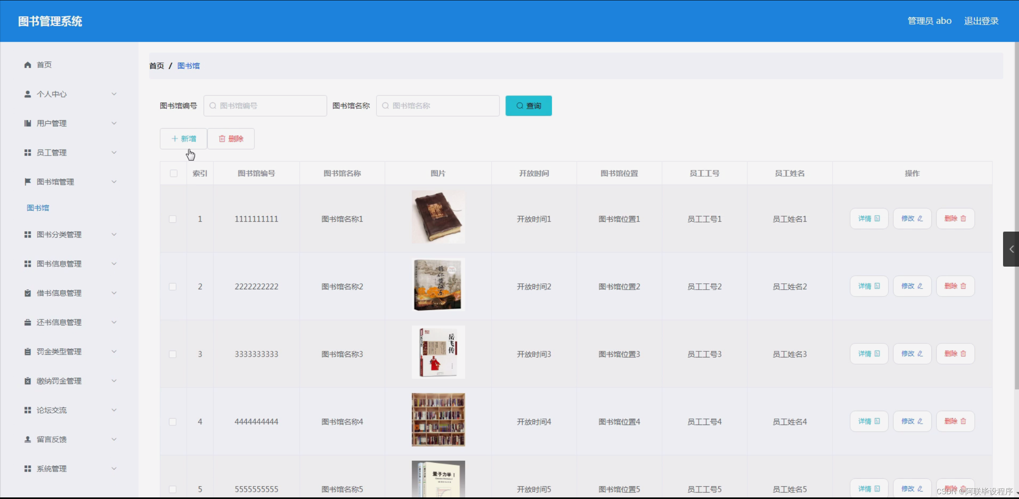
Task: Click the side panel collapse arrow on the right edge
Action: click(1011, 249)
